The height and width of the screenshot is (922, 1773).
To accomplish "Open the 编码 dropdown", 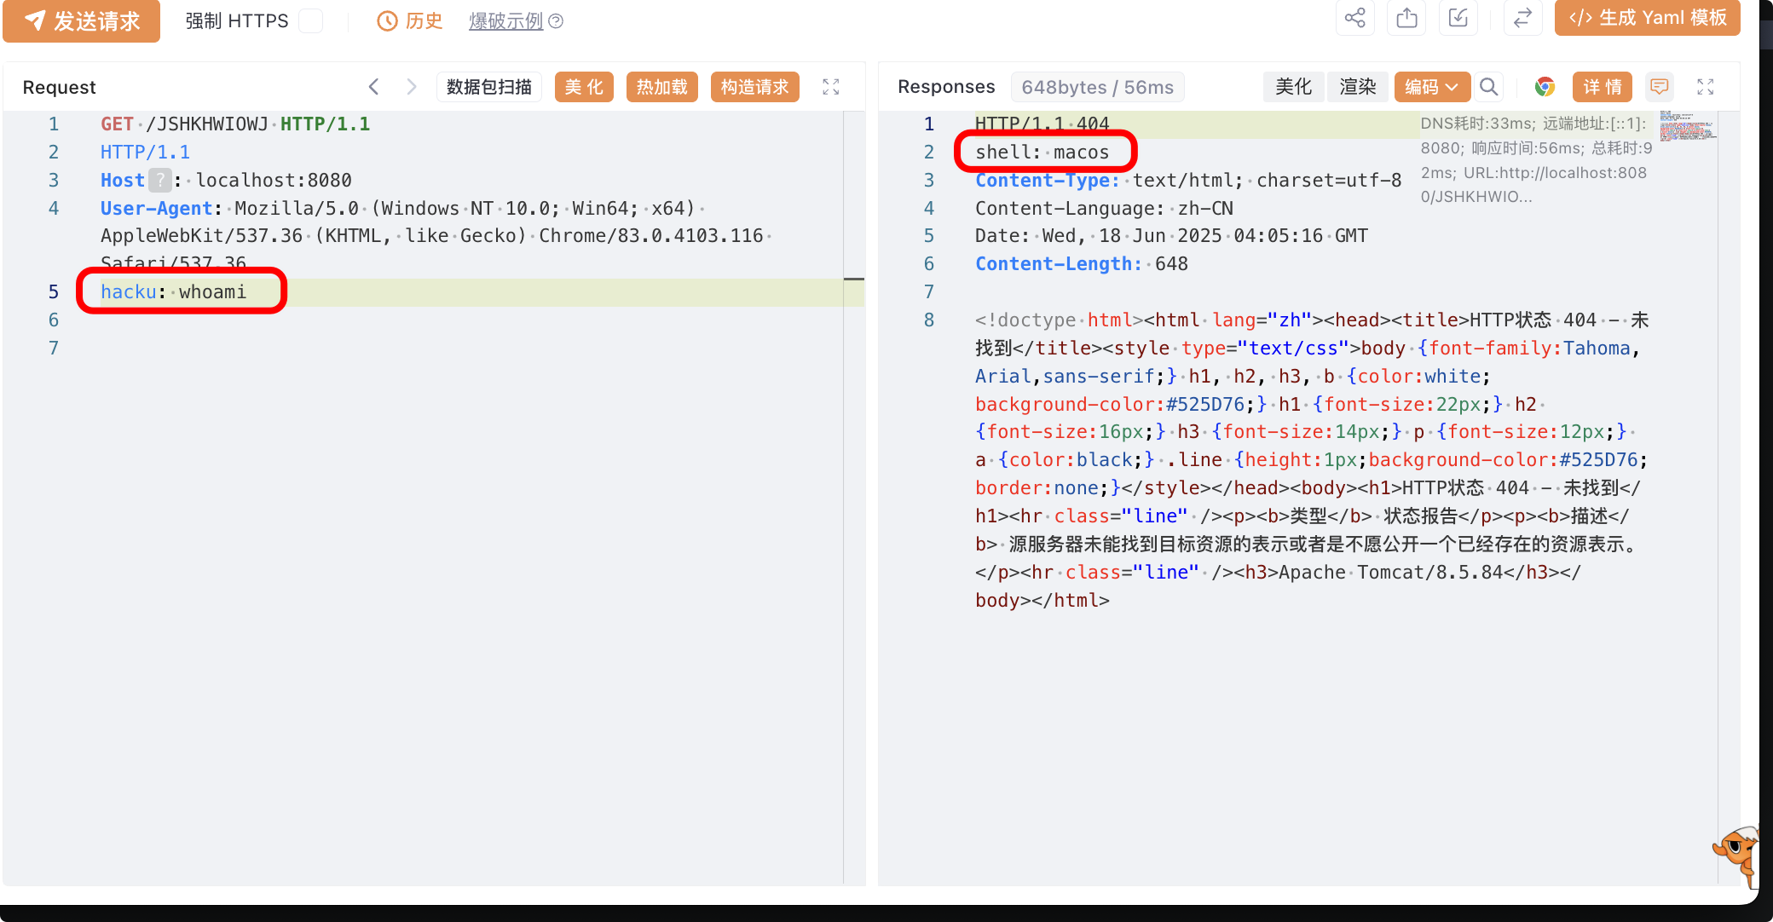I will tap(1432, 87).
